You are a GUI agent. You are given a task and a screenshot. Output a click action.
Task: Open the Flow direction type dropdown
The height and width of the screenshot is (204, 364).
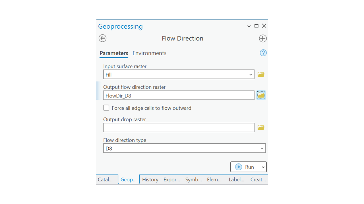[262, 148]
